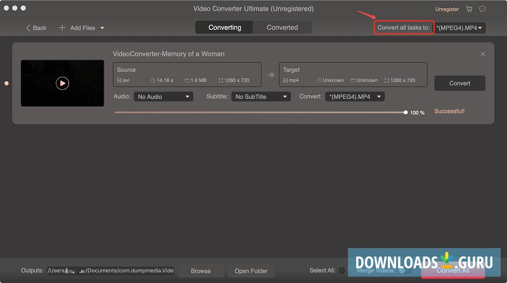Click the video thumbnail preview
This screenshot has height=283, width=507.
62,83
